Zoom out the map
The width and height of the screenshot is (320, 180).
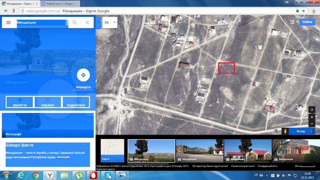312,124
